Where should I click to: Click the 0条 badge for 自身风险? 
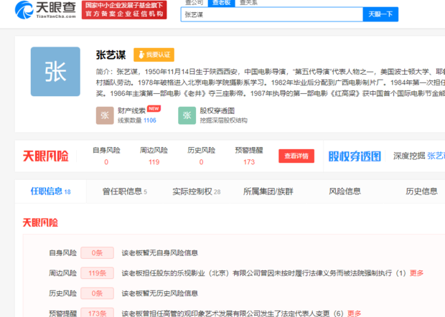pos(97,253)
